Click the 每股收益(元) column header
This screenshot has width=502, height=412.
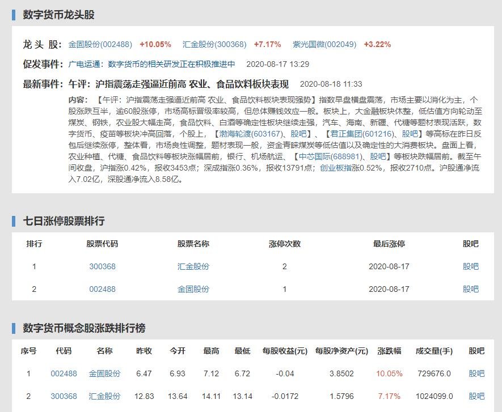(x=285, y=351)
